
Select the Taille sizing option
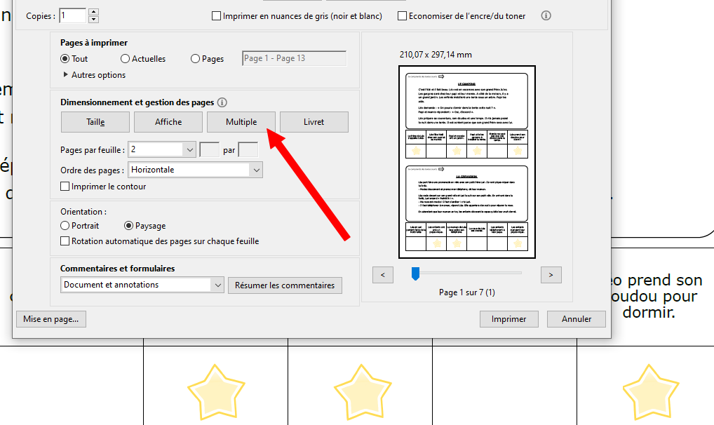point(95,122)
